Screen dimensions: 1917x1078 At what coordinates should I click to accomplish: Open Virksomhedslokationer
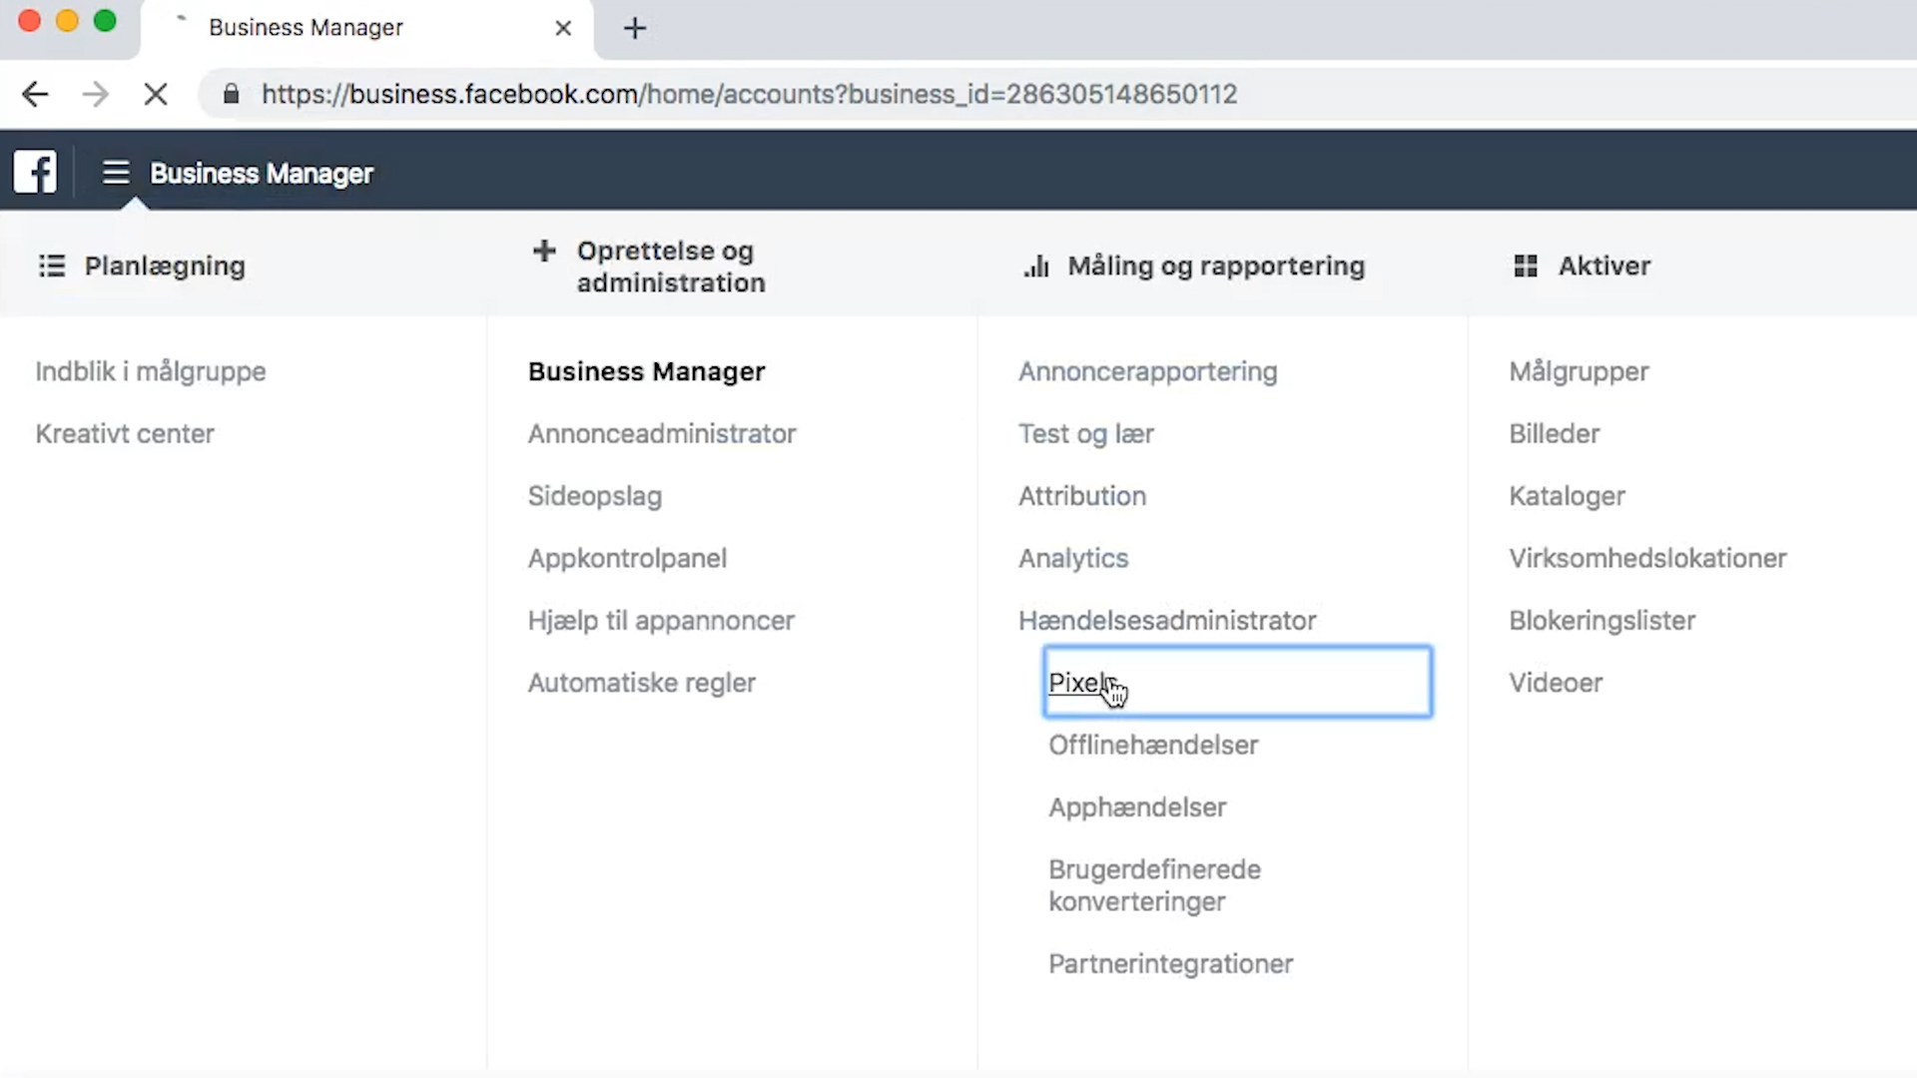pos(1646,558)
